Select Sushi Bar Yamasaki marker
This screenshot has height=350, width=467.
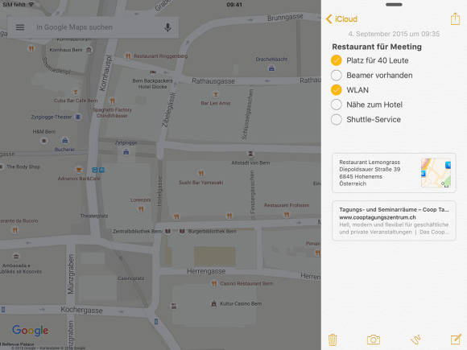tap(200, 173)
